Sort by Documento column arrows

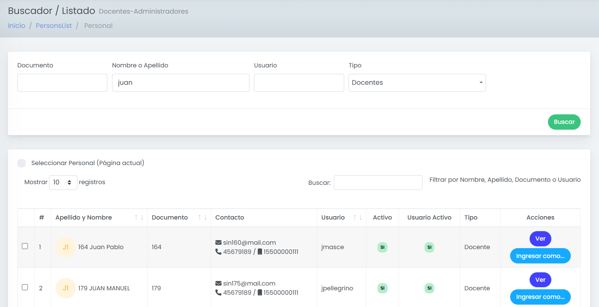coord(203,217)
